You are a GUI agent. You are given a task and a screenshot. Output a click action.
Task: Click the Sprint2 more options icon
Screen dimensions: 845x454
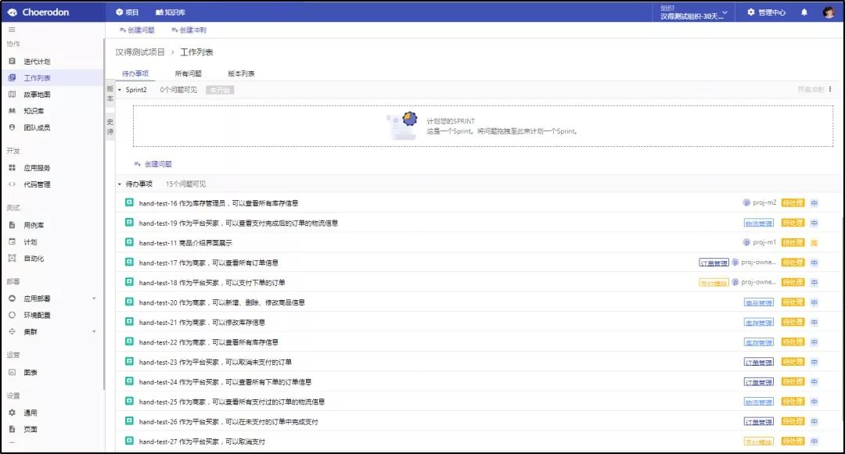click(x=830, y=90)
